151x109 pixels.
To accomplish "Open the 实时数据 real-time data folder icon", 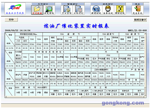I will pyautogui.click(x=37, y=10).
